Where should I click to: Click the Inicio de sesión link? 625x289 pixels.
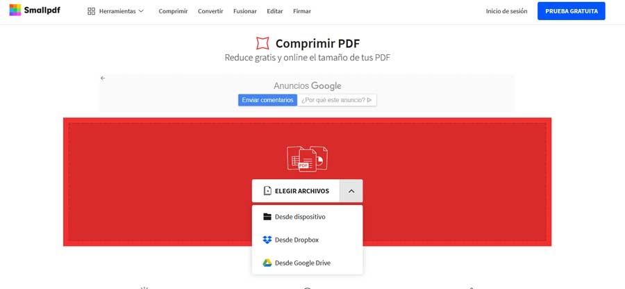[x=506, y=11]
